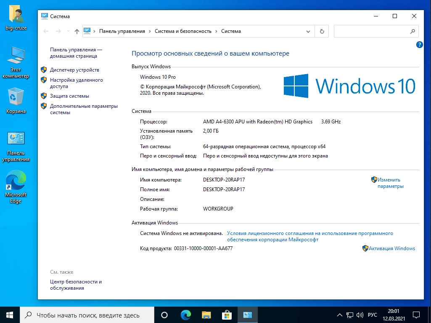431x323 pixels.
Task: Select installed memory value 2,00 ГБ
Action: click(x=211, y=131)
